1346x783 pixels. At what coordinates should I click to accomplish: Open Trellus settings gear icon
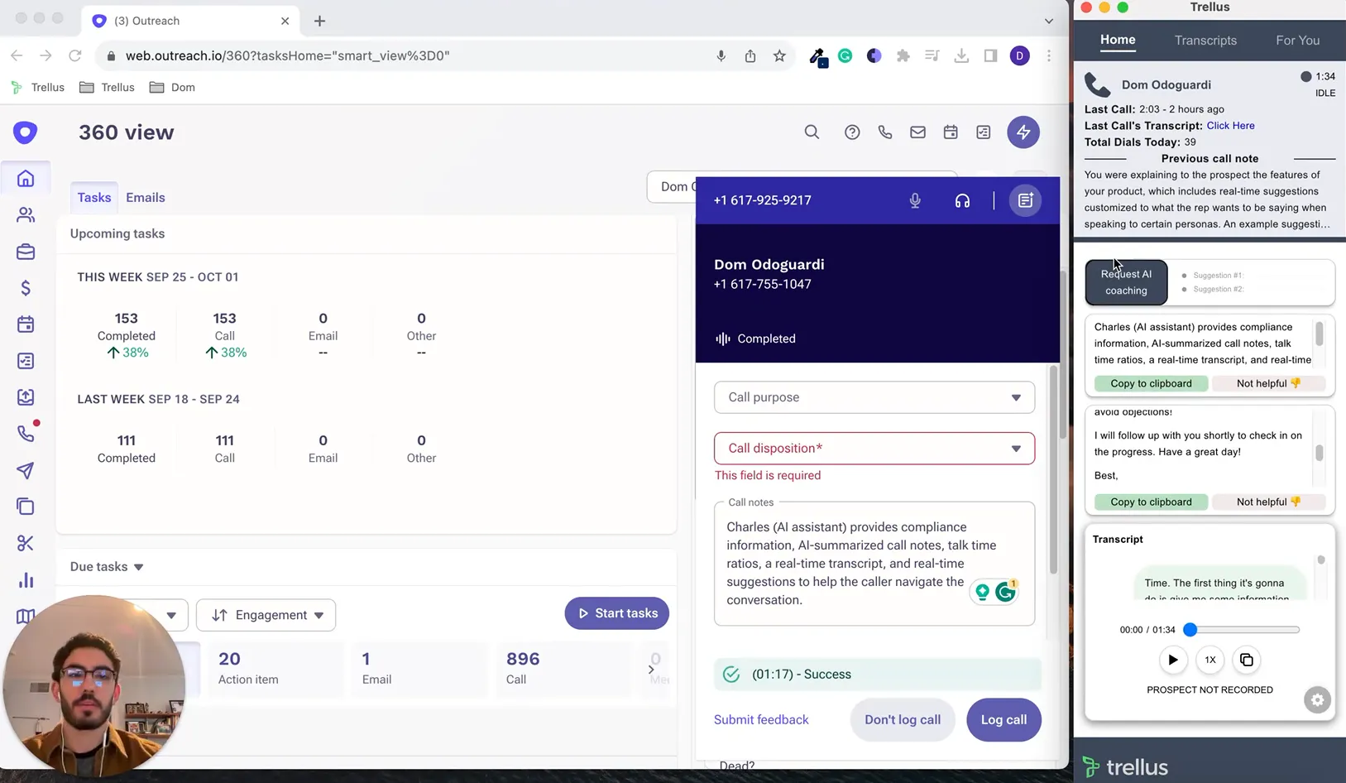coord(1317,700)
